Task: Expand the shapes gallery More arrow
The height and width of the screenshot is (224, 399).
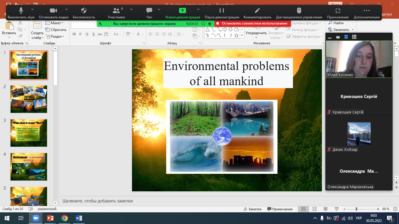Action: pos(242,36)
